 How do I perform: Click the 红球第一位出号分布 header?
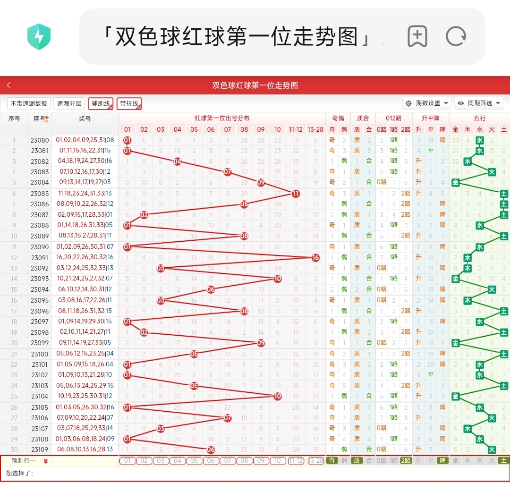pyautogui.click(x=222, y=119)
